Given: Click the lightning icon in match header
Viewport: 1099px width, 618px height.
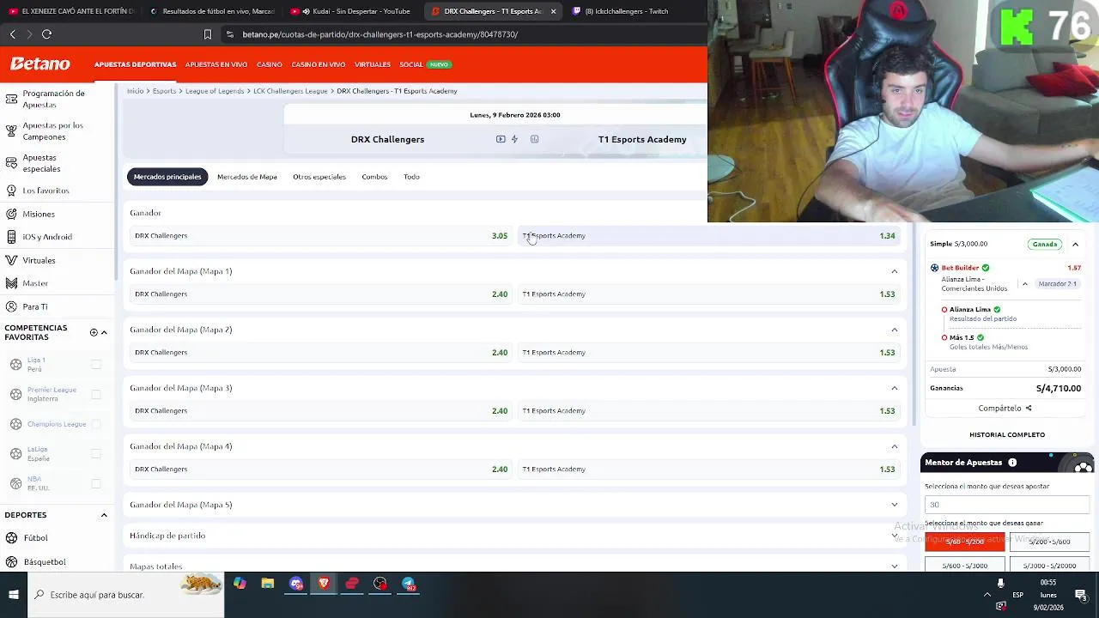Looking at the screenshot, I should coord(514,139).
